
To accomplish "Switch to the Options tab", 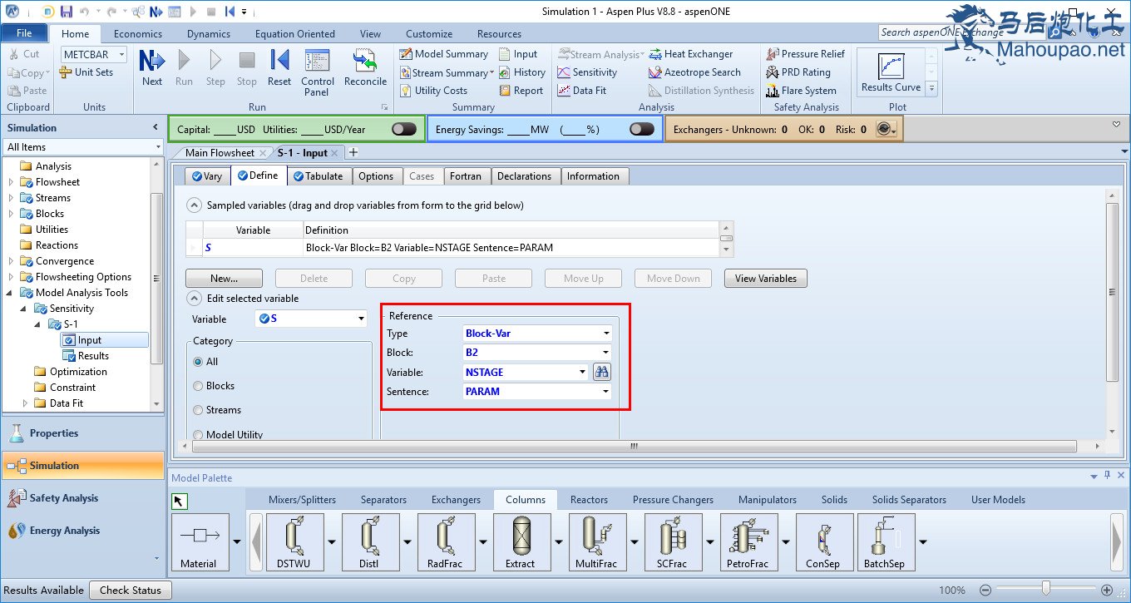I will coord(376,176).
